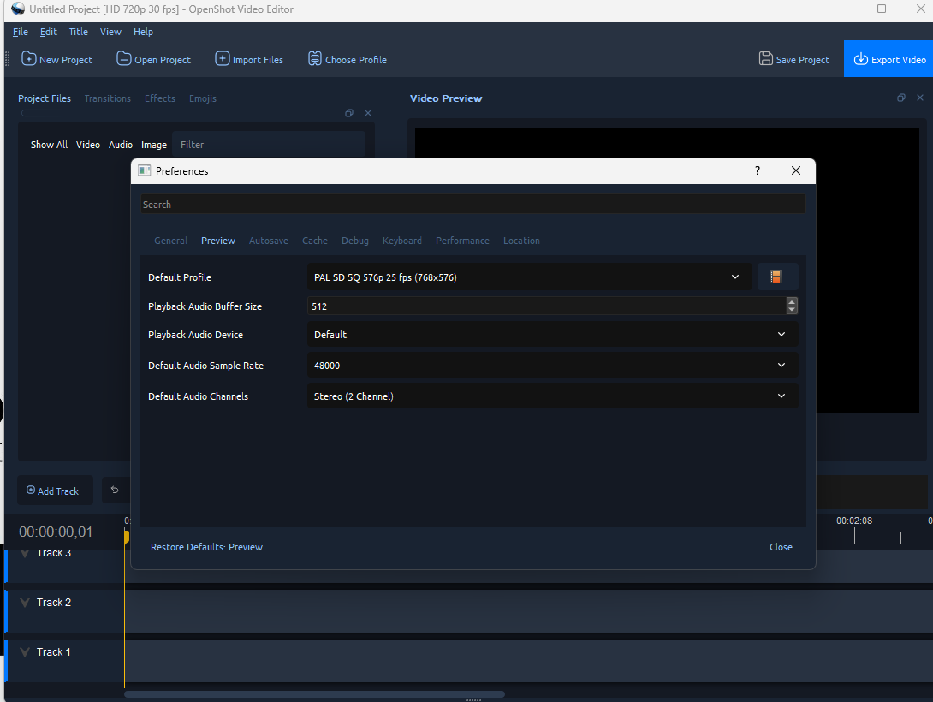Close the Preferences dialog with the X

[x=795, y=170]
